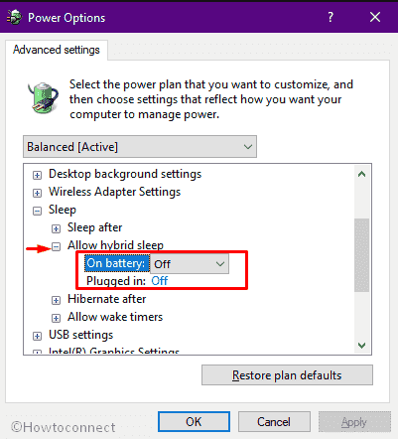
Task: Expand Allow wake timers node
Action: click(56, 318)
